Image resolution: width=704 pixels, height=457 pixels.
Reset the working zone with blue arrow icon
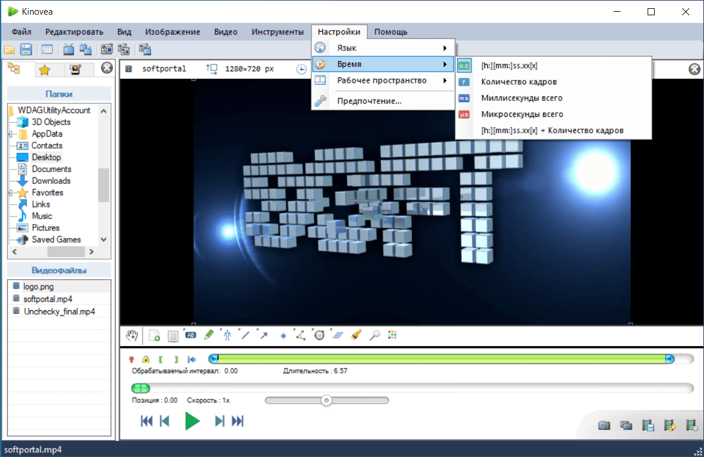tap(192, 359)
